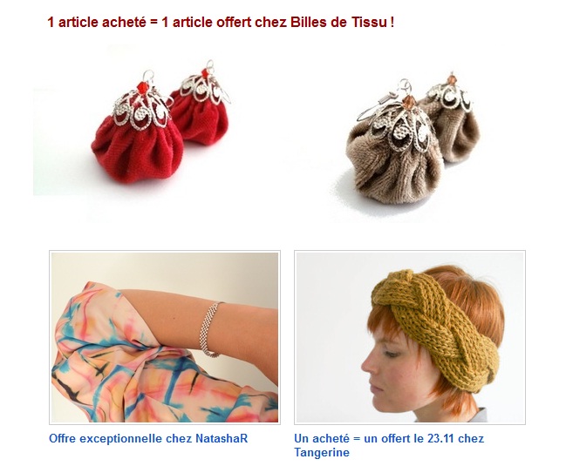The height and width of the screenshot is (466, 573).
Task: Click the front red velvet earring
Action: click(138, 140)
